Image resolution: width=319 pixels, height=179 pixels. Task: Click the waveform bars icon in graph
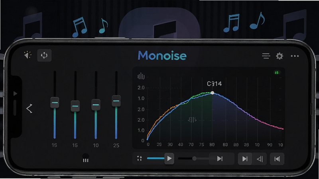coord(141,76)
